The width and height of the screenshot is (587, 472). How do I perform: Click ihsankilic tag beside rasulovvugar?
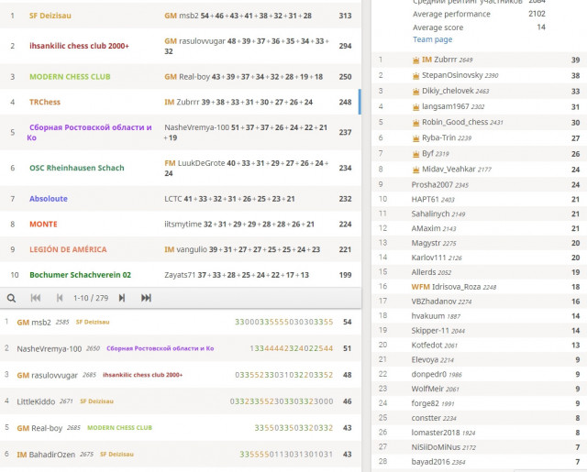[x=143, y=375]
